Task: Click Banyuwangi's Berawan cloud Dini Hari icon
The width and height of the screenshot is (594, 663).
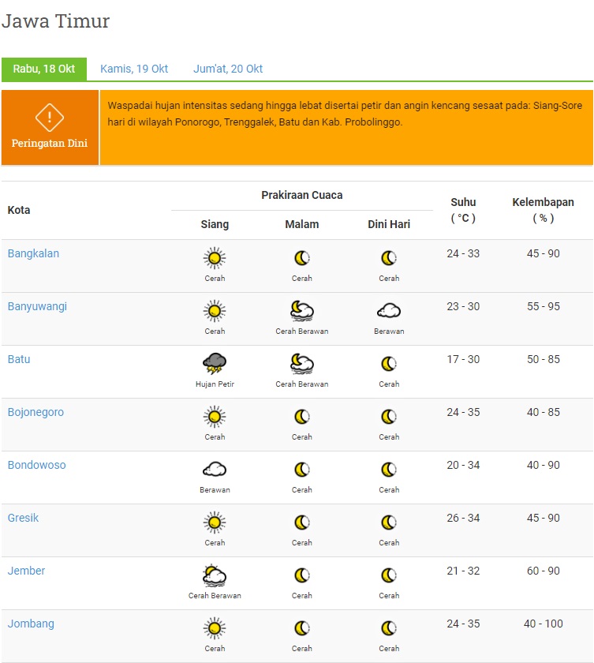Action: [x=389, y=310]
